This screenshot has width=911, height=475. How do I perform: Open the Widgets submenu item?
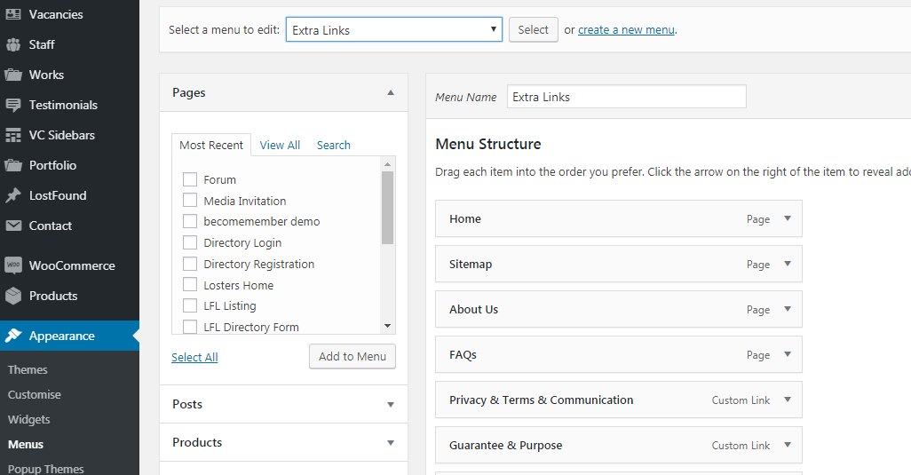coord(29,419)
